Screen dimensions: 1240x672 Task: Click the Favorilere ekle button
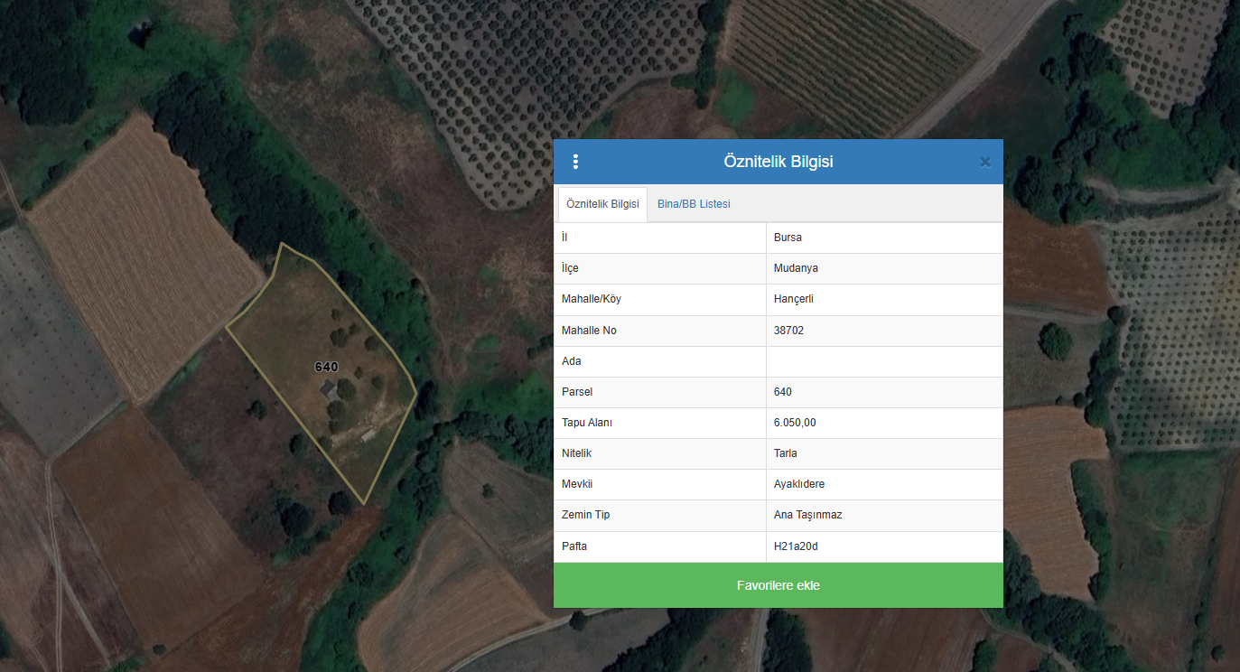coord(778,585)
